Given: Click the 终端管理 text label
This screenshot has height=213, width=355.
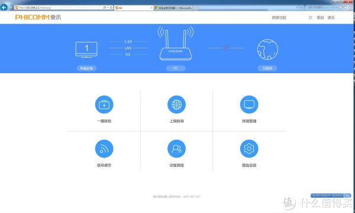Looking at the screenshot, I should pos(249,121).
